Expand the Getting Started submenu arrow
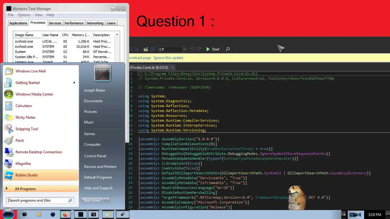Screen dimensions: 390x219 (x=74, y=83)
